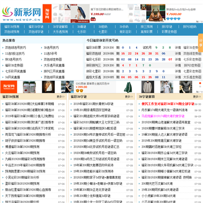Viewport: 203px width, 203px height.
Task: Click 详情 in the 超级大乐透 results row
Action: [x=178, y=77]
